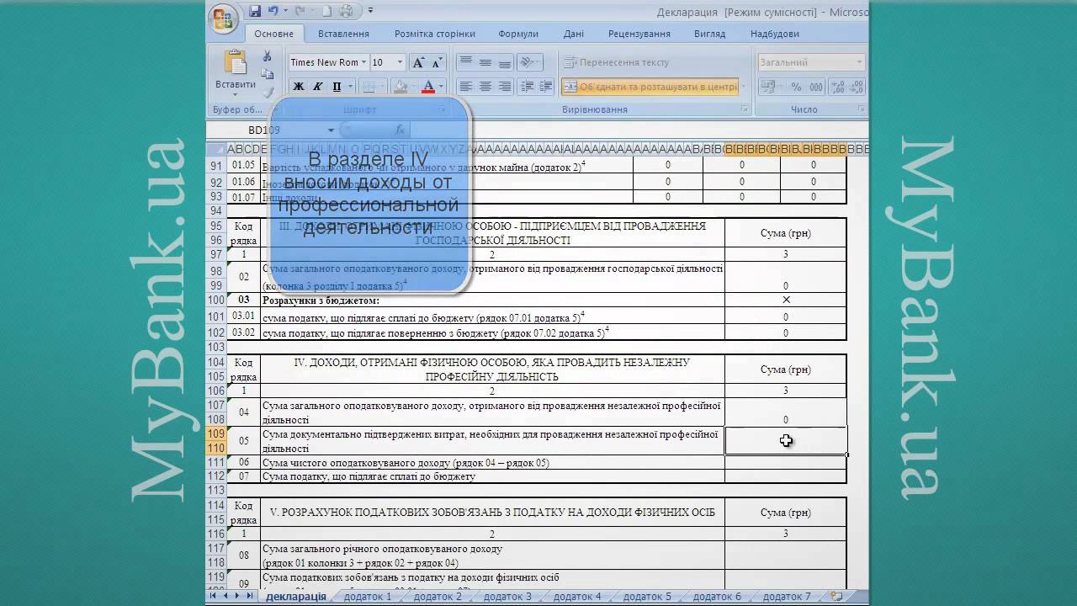1077x606 pixels.
Task: Align text to middle vertically
Action: coord(485,62)
